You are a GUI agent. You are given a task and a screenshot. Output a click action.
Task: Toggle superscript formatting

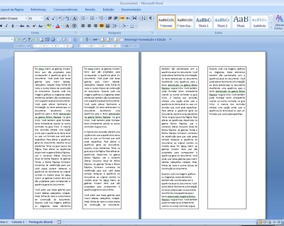[x=34, y=26]
